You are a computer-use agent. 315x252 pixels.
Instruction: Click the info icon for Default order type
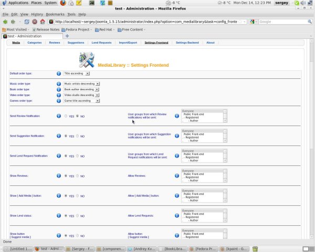(x=59, y=73)
